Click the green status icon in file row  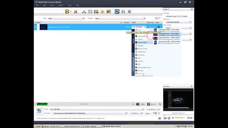(159, 27)
